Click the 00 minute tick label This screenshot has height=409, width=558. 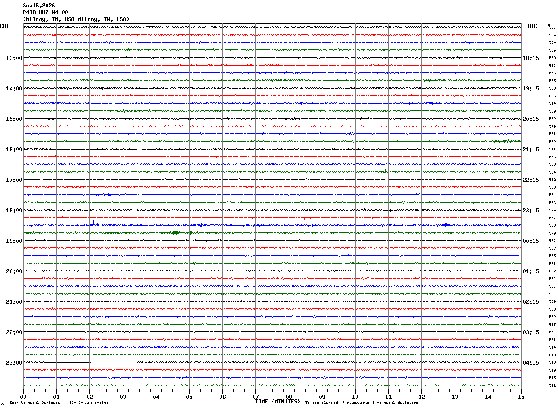(23, 397)
